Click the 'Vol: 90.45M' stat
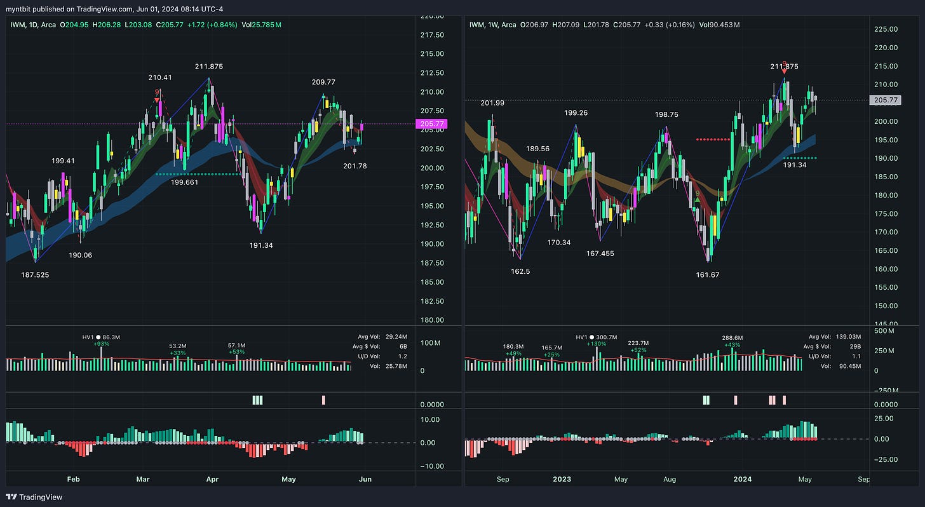This screenshot has height=507, width=925. tap(840, 367)
